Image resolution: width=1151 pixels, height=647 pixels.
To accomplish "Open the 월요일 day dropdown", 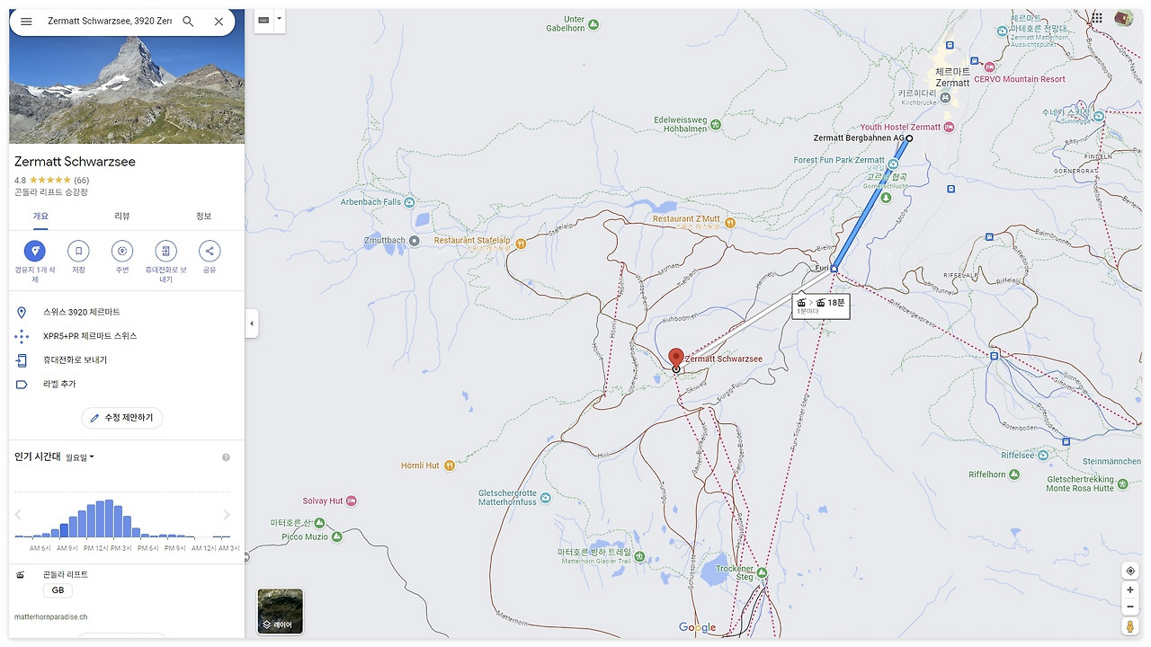I will [x=80, y=457].
